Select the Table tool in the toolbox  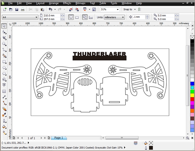click(x=4, y=91)
